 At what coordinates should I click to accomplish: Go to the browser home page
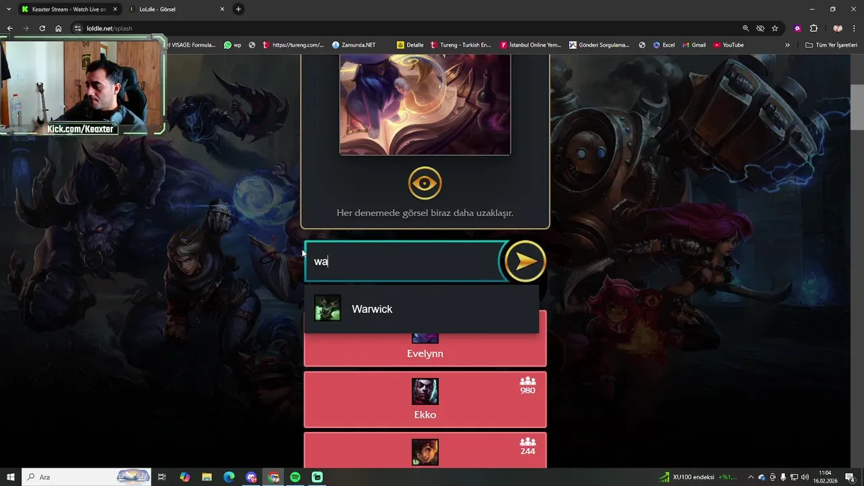58,28
